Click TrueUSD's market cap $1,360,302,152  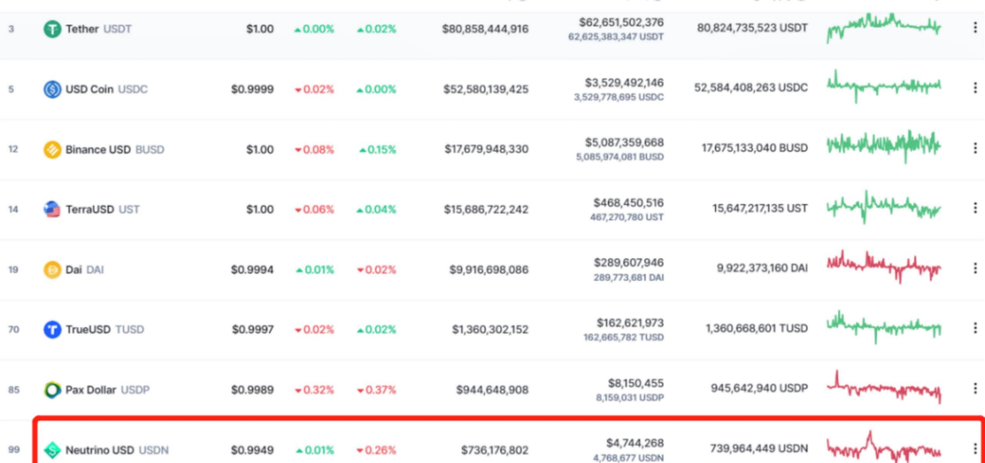click(490, 330)
